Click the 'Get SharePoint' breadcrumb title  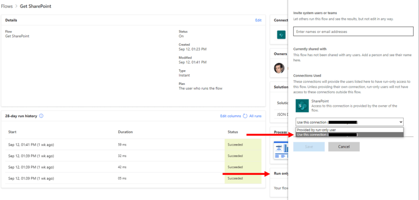pos(36,6)
